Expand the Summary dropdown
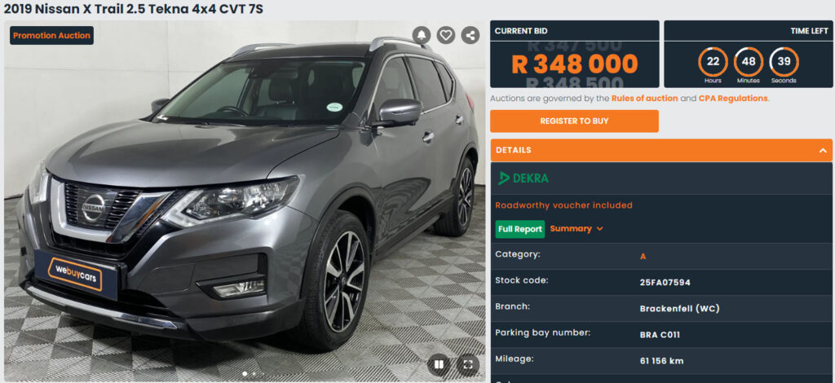The height and width of the screenshot is (383, 835). (x=577, y=229)
